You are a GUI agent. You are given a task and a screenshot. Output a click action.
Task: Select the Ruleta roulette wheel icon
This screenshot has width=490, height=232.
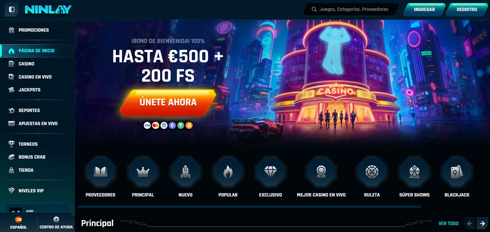click(372, 172)
